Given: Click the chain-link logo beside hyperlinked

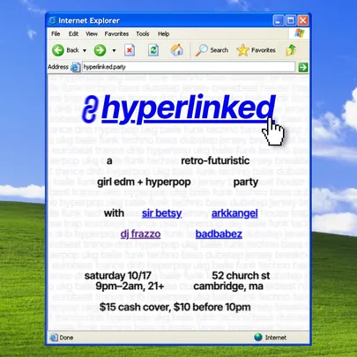Looking at the screenshot, I should [90, 109].
